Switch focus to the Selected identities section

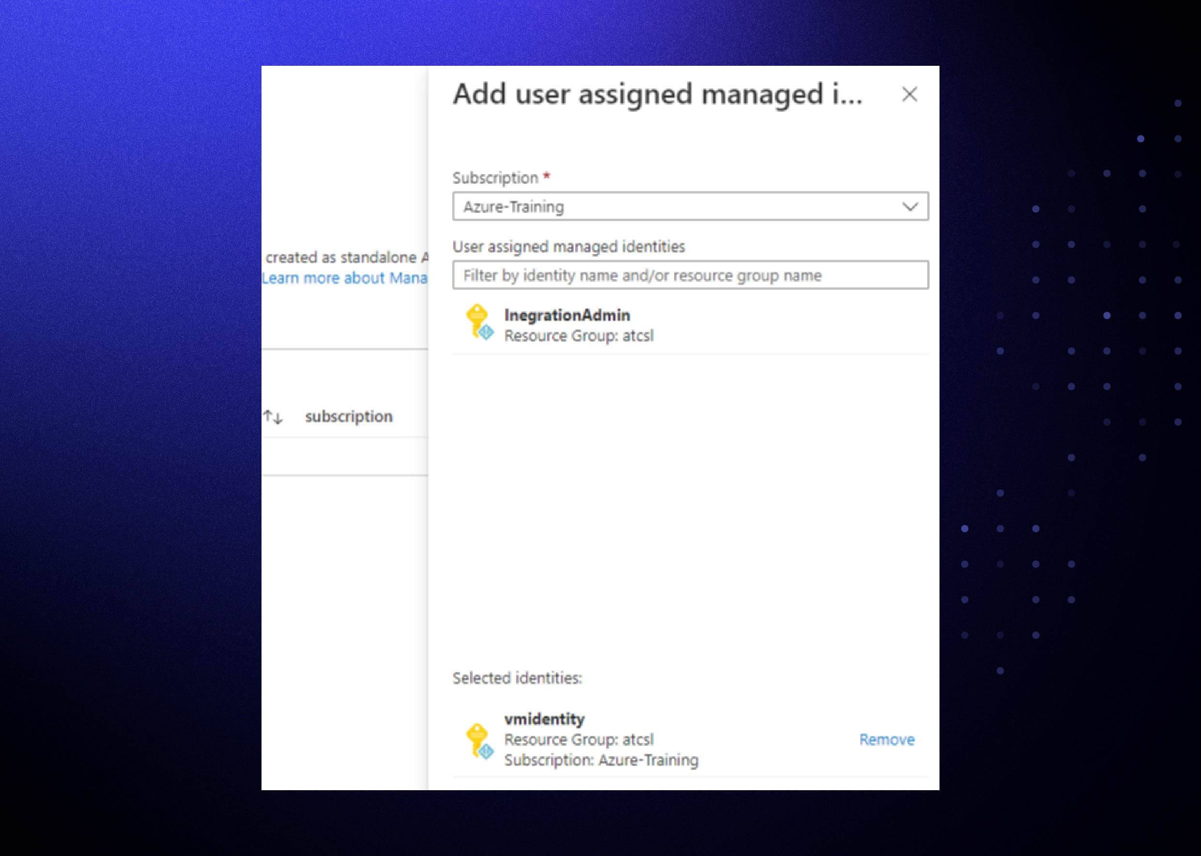[x=517, y=678]
